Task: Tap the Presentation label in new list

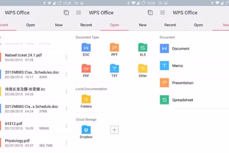Action: (183, 83)
